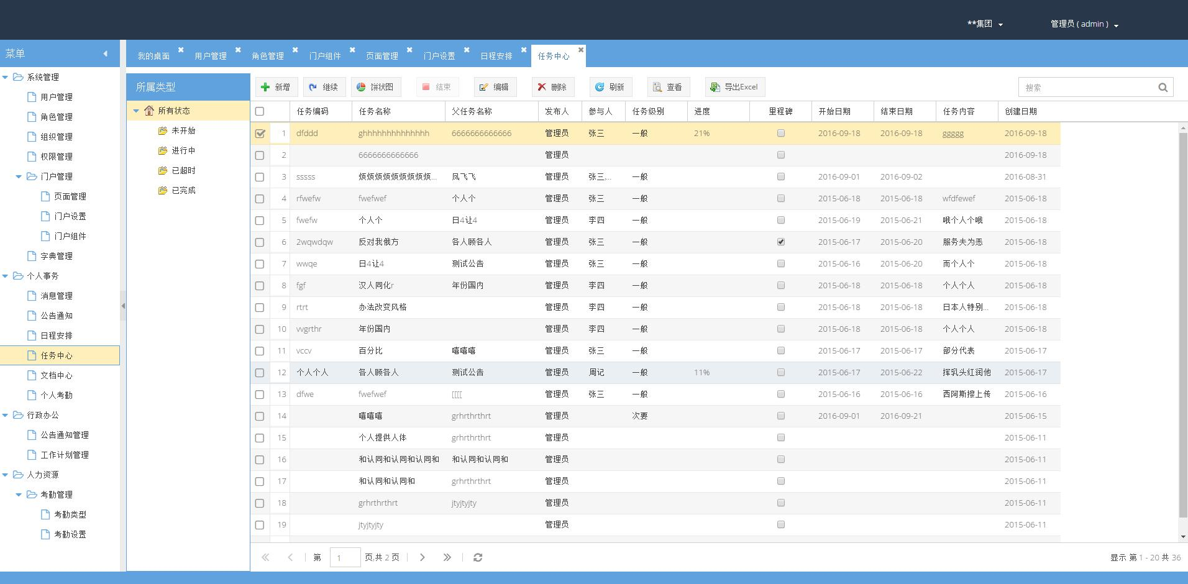
Task: Click the search magnifier icon
Action: point(1163,88)
